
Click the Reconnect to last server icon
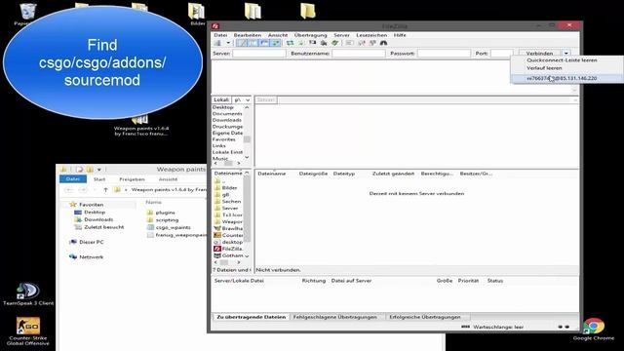(335, 43)
